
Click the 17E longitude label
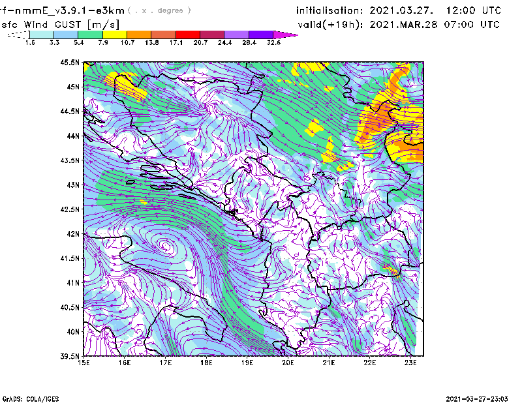(166, 363)
